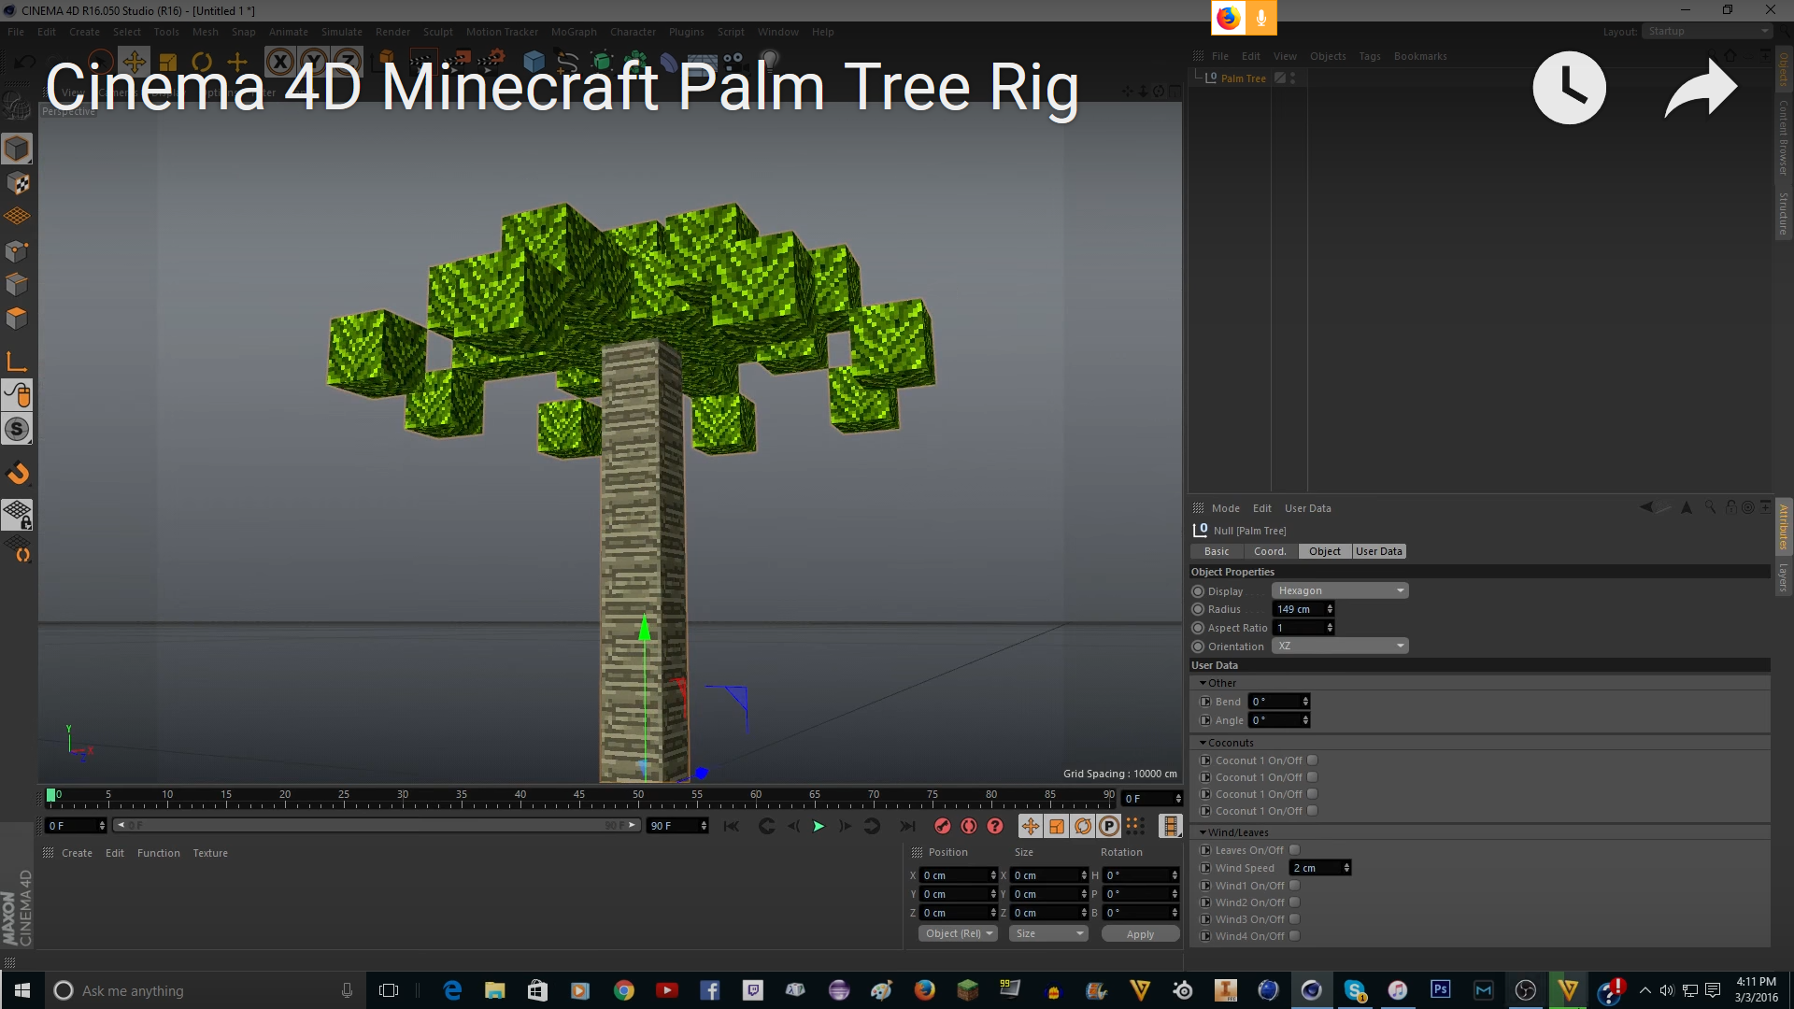The image size is (1794, 1009).
Task: Click the timeline preview range slider
Action: tap(377, 825)
